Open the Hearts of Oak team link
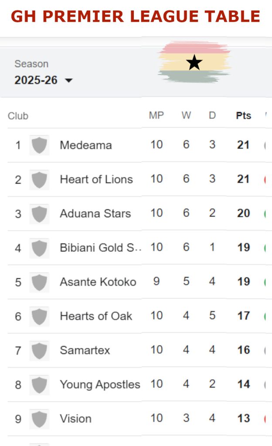The image size is (272, 446). click(96, 316)
